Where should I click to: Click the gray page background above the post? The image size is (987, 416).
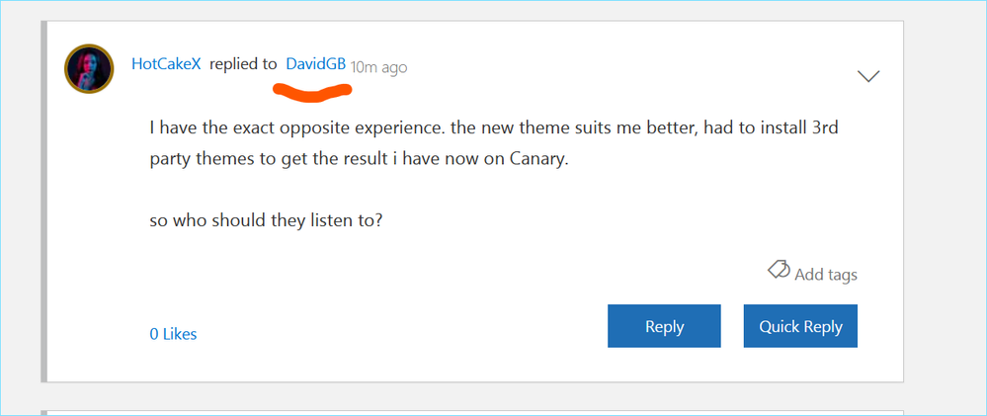pyautogui.click(x=472, y=10)
